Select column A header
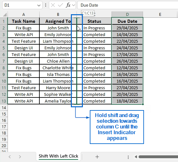178x162 pixels. tap(24, 15)
